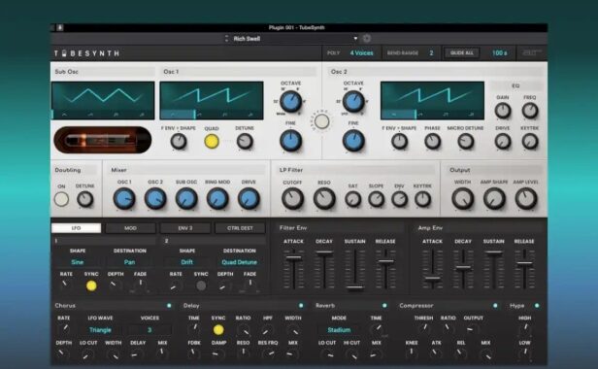Toggle LFO 2 SYNC grey button
Screen dimensions: 598x369
pos(201,285)
